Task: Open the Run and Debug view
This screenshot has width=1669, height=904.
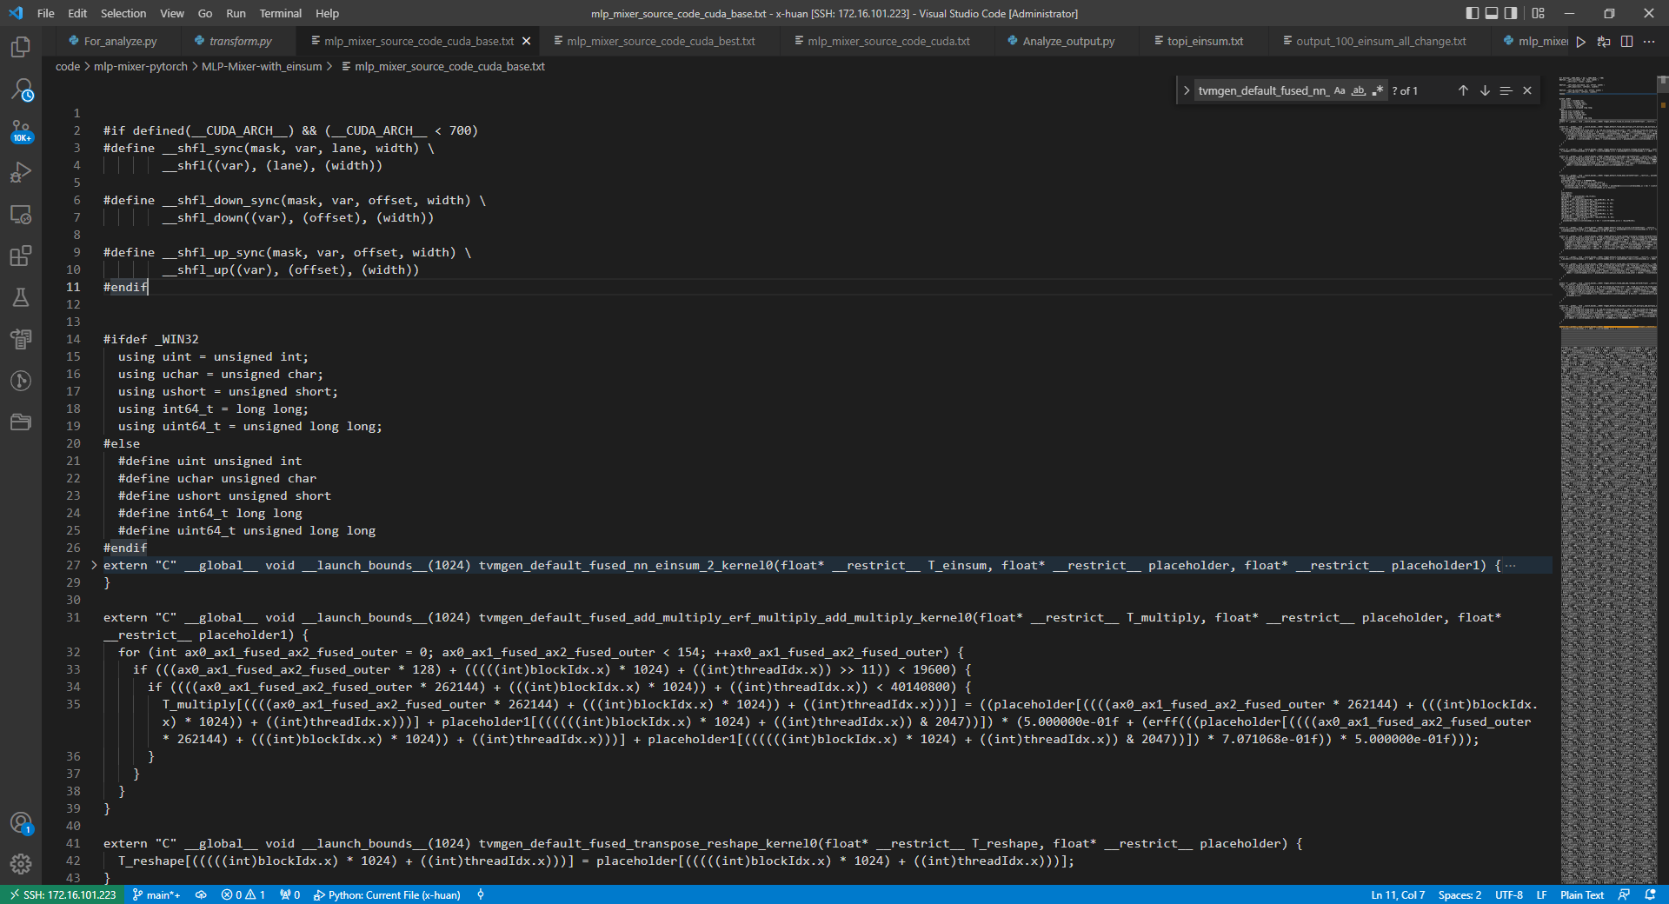Action: pos(21,173)
